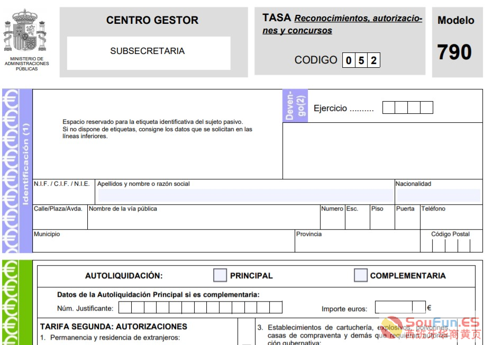Click the CODIGO 052 box
The width and height of the screenshot is (485, 345).
click(361, 60)
